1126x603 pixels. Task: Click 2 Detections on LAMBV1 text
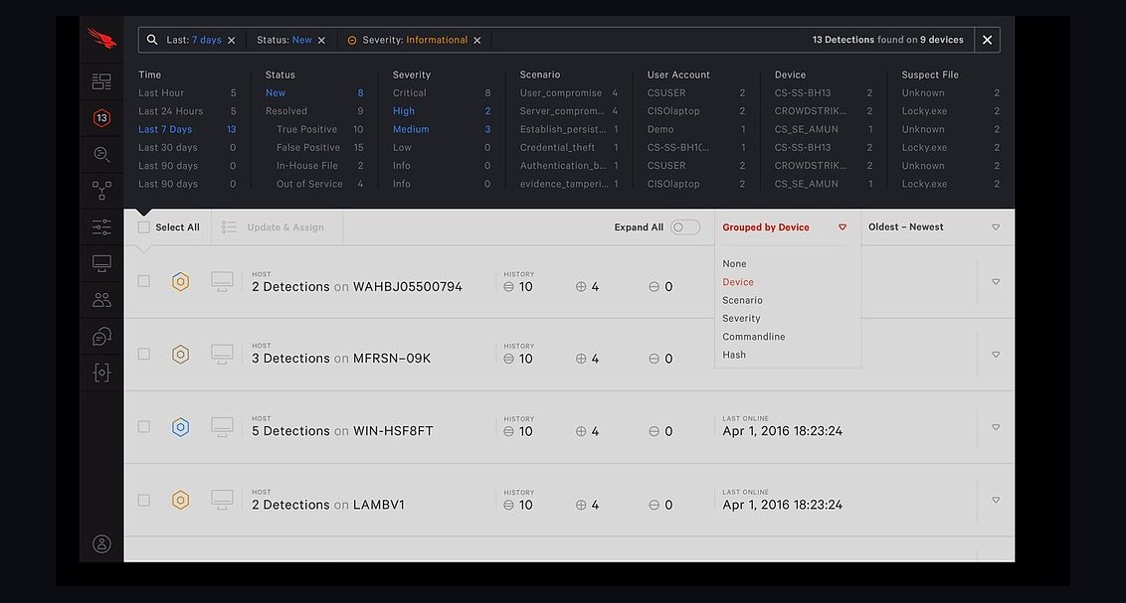coord(328,505)
